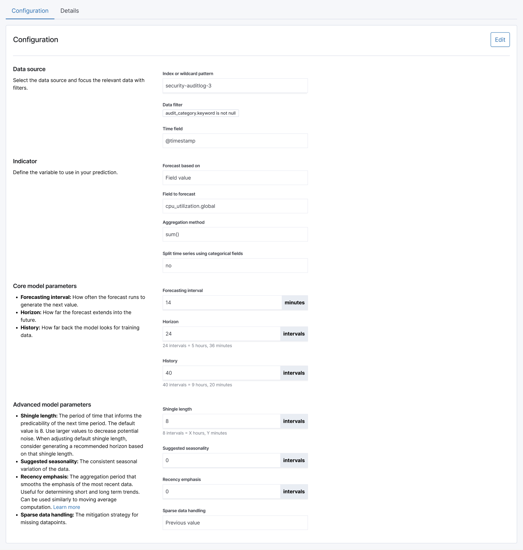Viewport: 523px width, 550px height.
Task: Select the Field to forecast input
Action: click(235, 206)
